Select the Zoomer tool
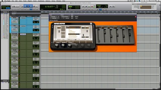 (x=22, y=6)
